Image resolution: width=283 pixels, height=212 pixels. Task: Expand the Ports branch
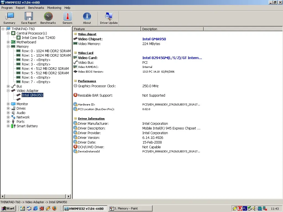(x=8, y=121)
